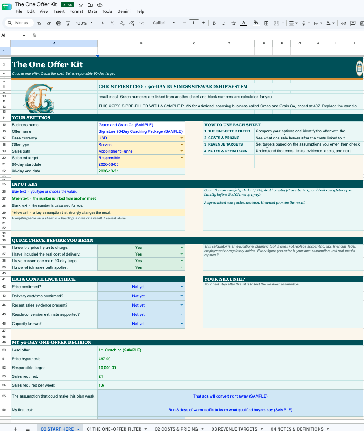The image size is (364, 431).
Task: Open the zoom level 100% dropdown
Action: 84,23
